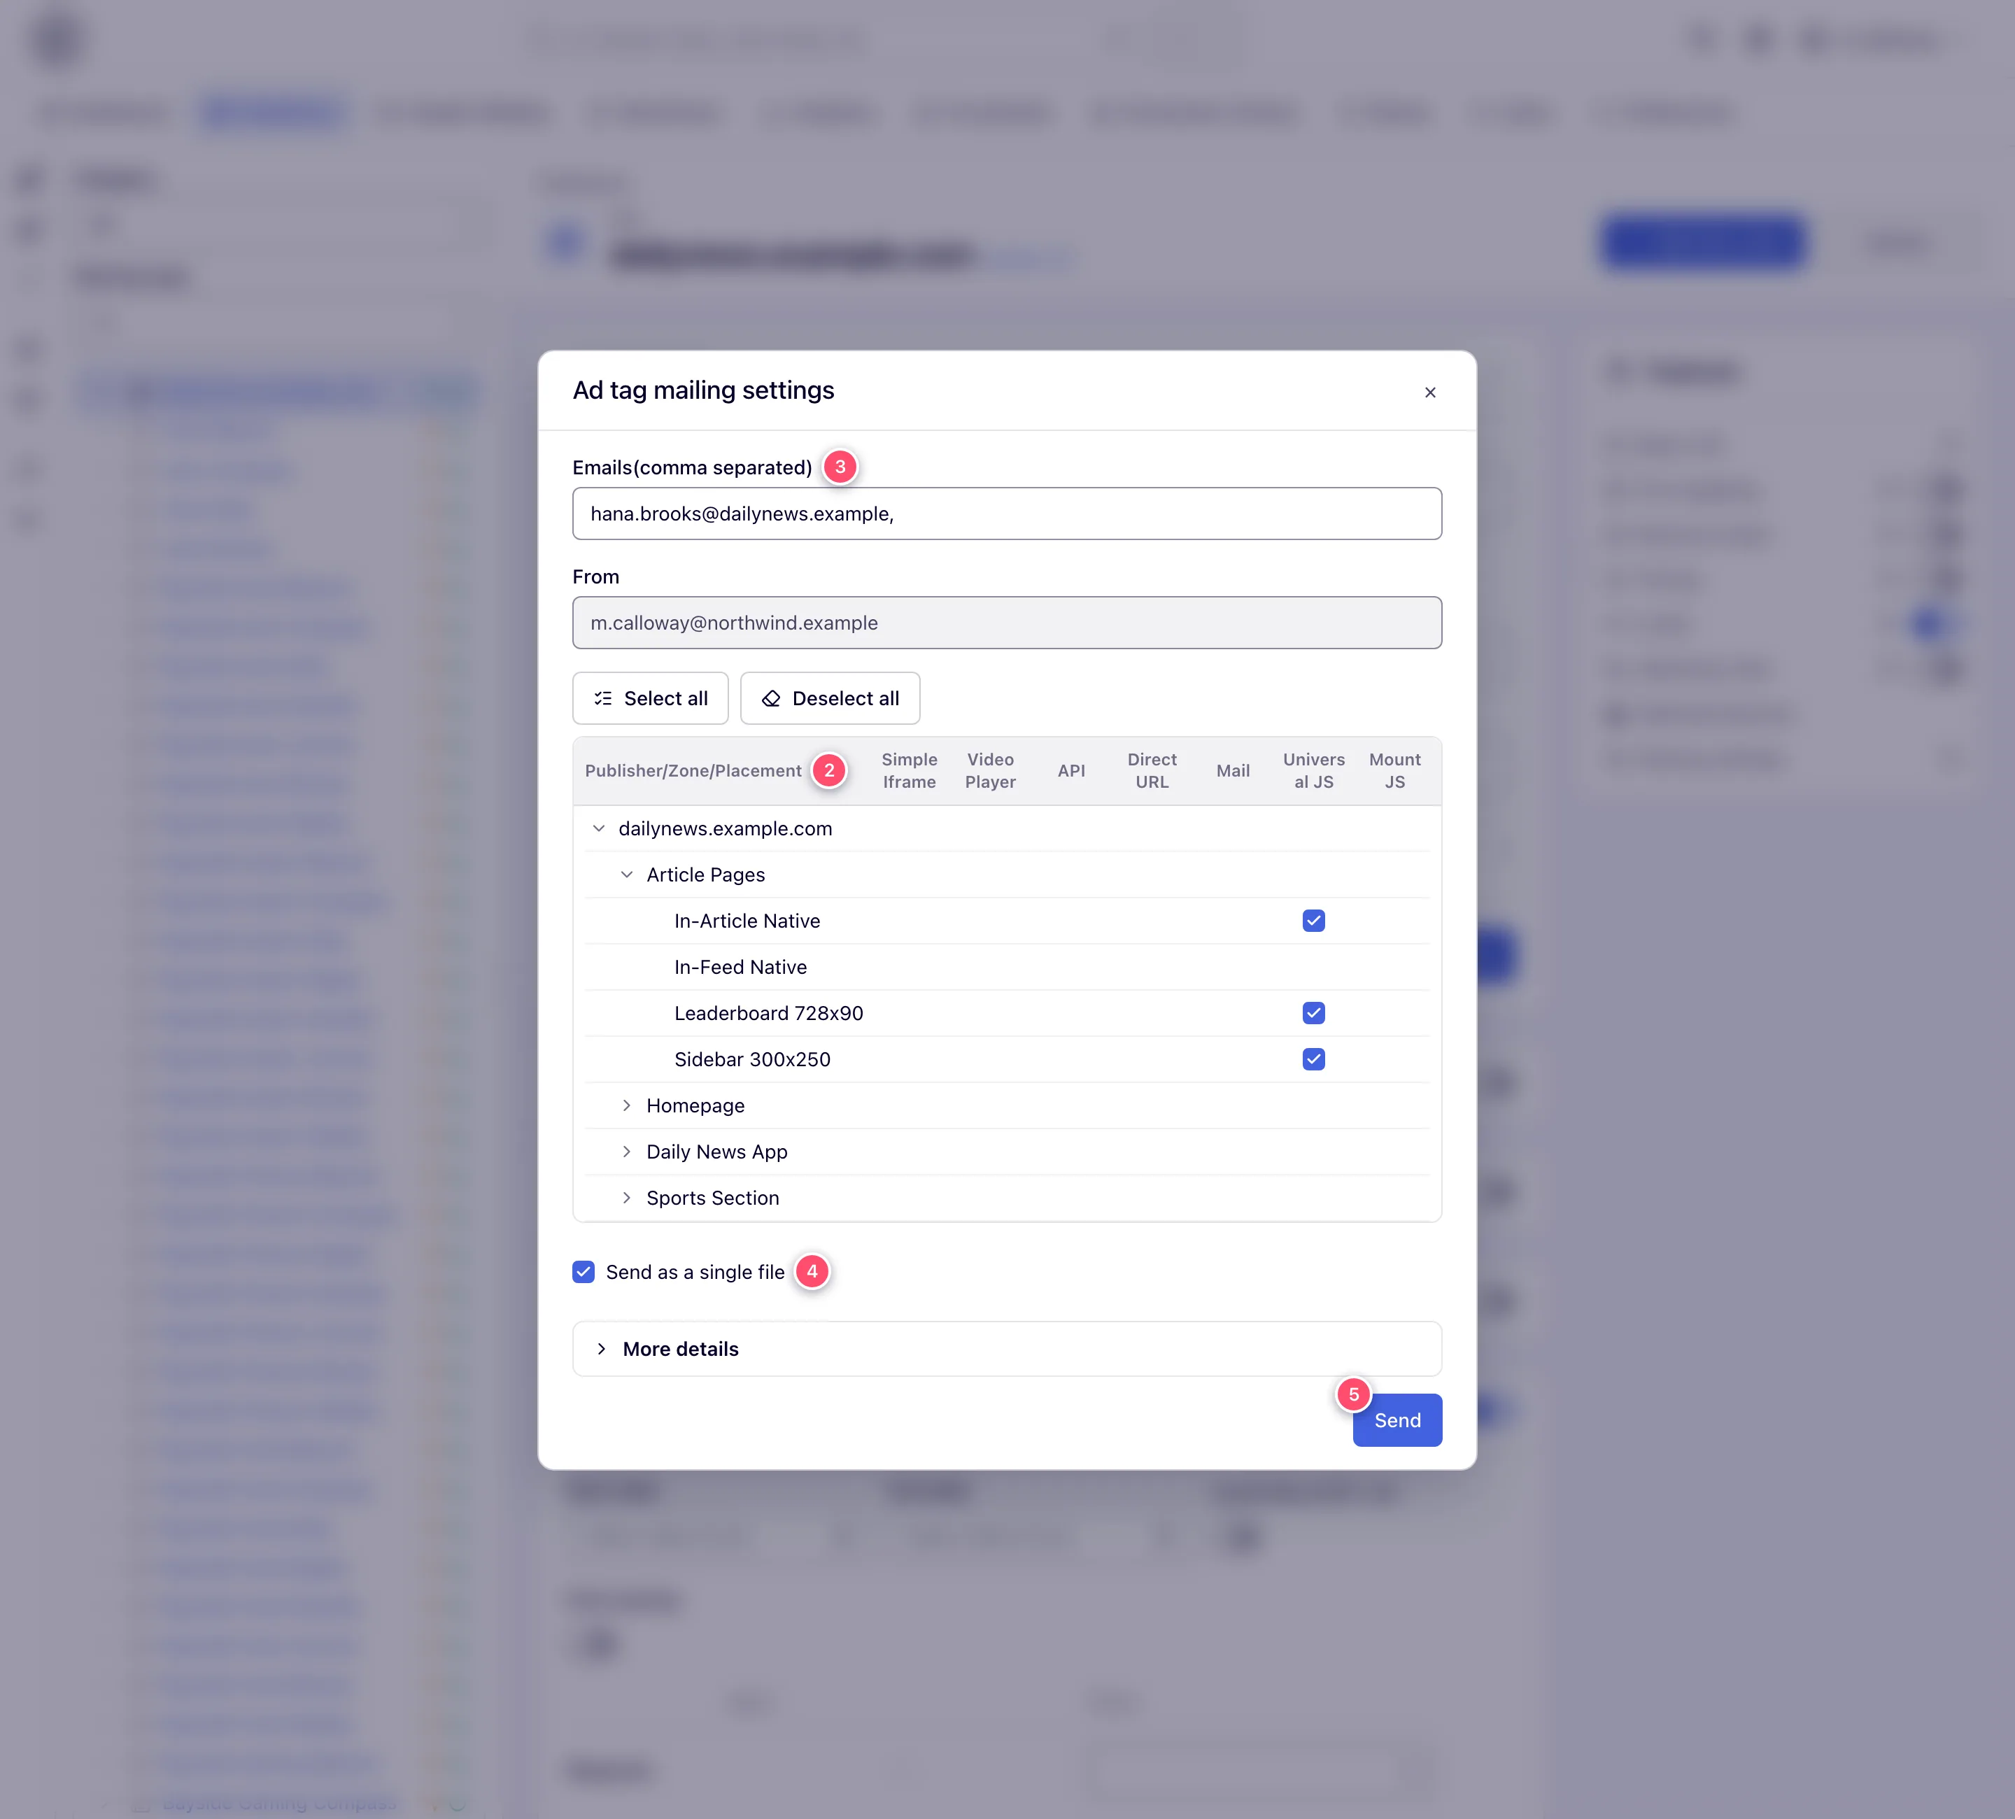
Task: Click the Simple Iframe column header
Action: click(909, 770)
